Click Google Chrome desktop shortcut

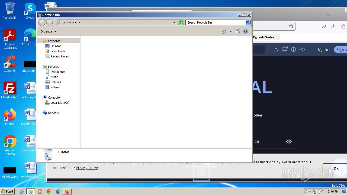[x=10, y=145]
